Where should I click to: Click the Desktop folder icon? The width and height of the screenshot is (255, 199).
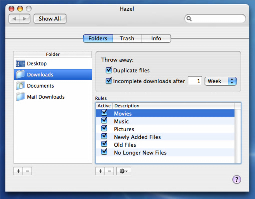[x=20, y=64]
